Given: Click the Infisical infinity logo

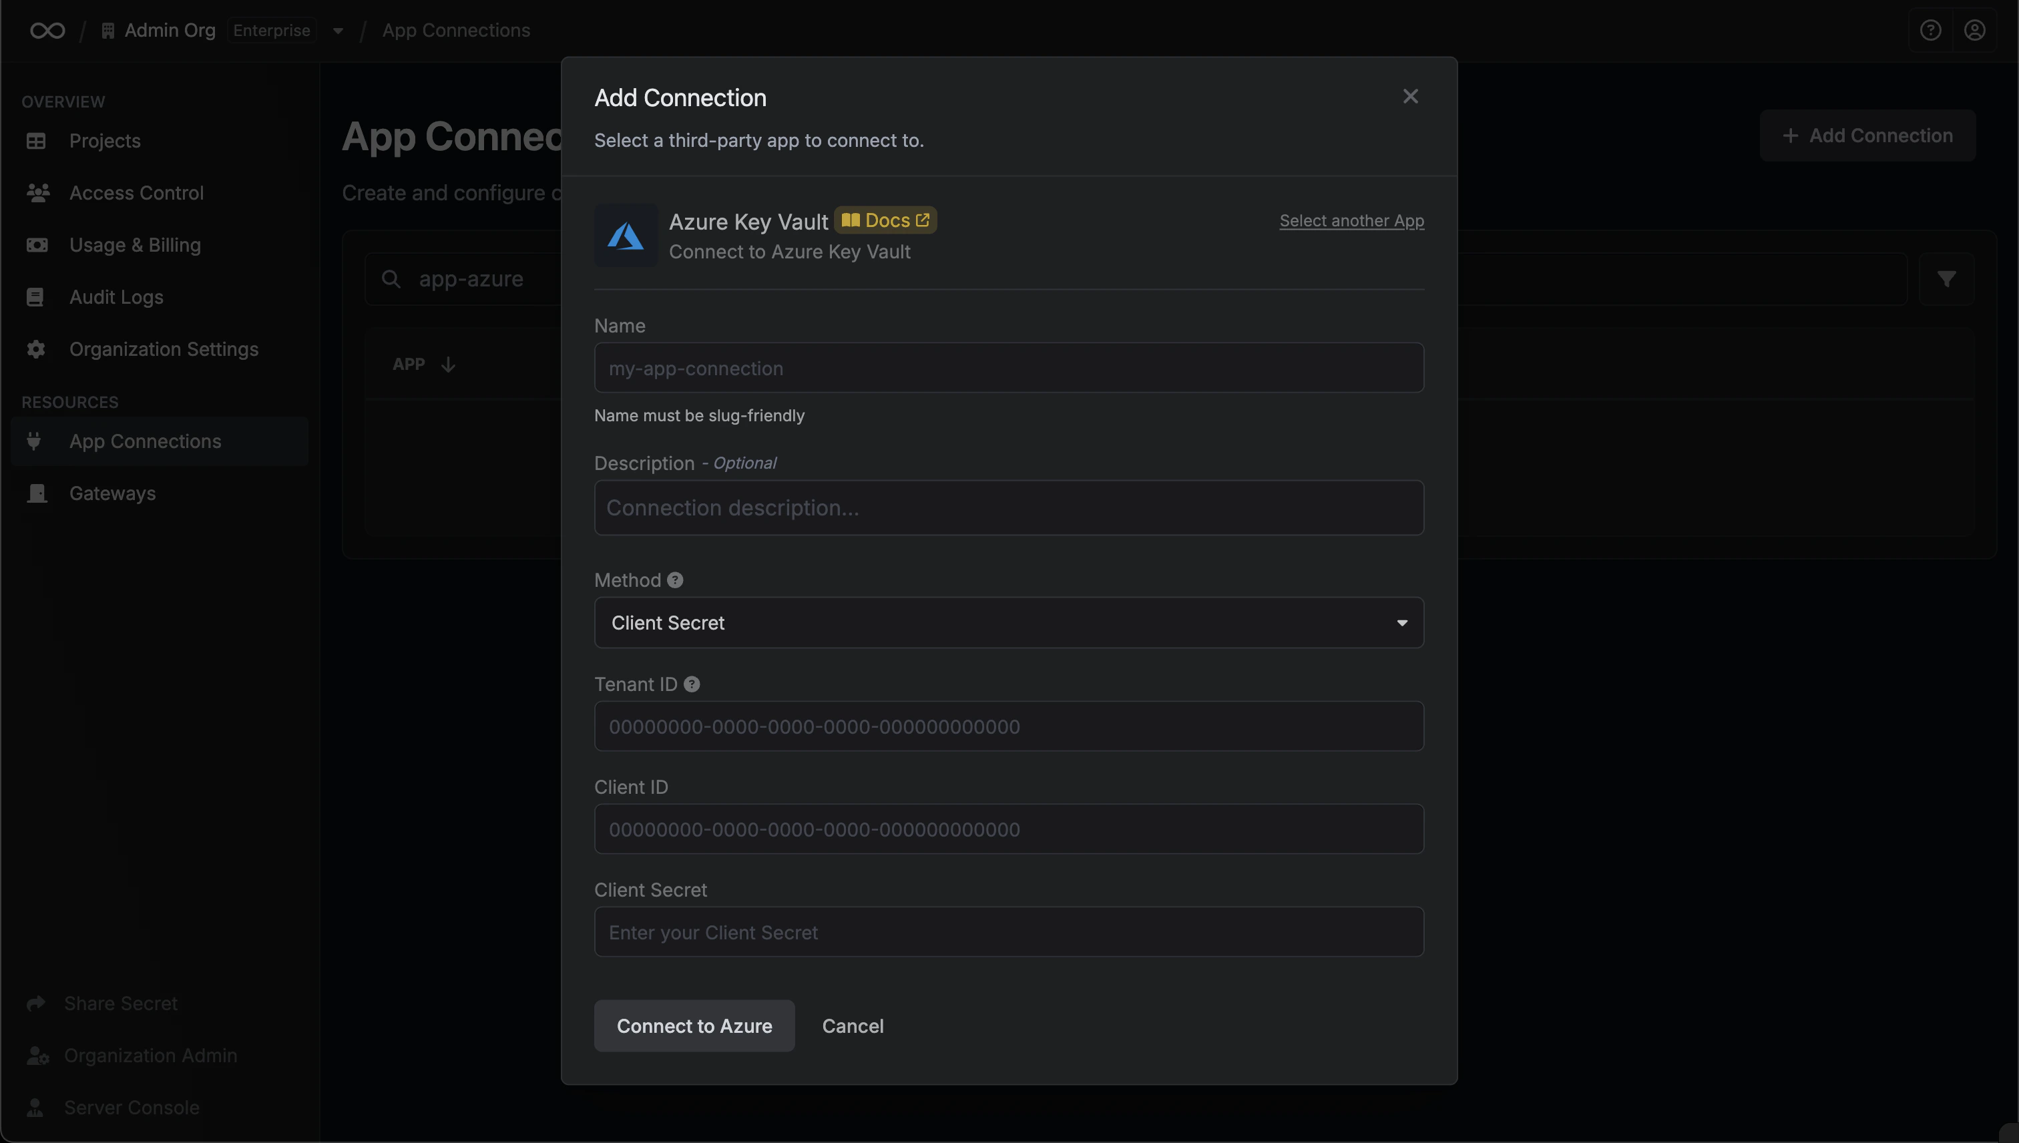Looking at the screenshot, I should point(47,31).
